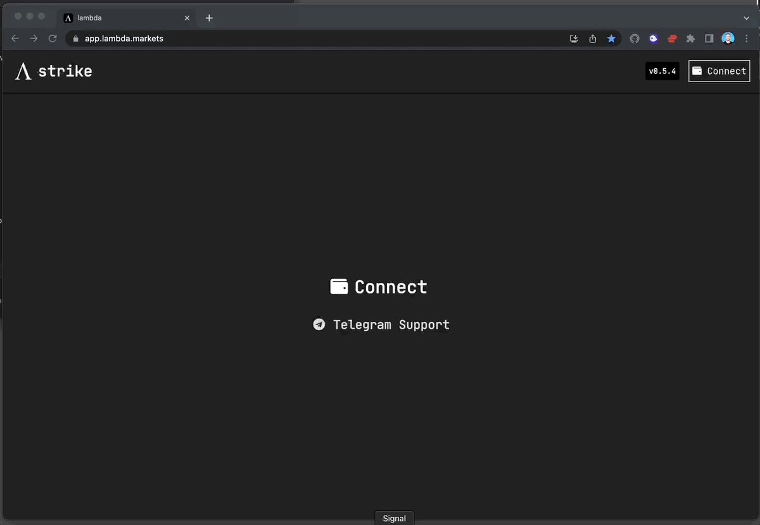The width and height of the screenshot is (760, 525).
Task: Expand the tab search chevron
Action: (746, 18)
